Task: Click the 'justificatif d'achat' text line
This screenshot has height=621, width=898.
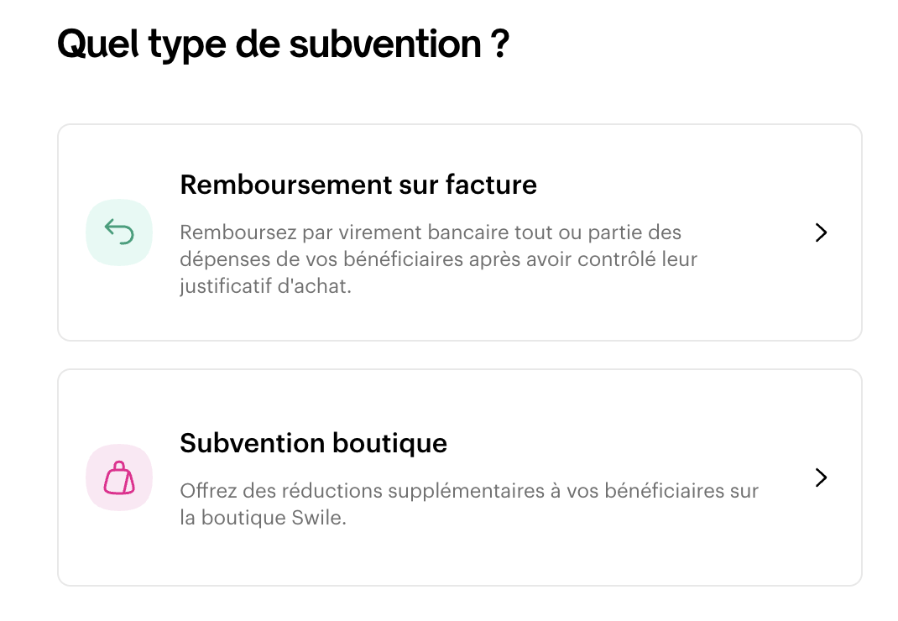Action: (265, 286)
